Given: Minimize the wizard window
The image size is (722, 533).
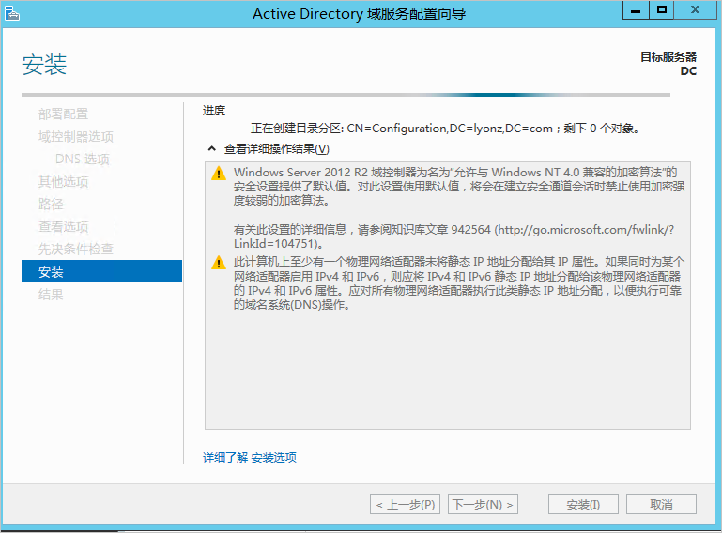Looking at the screenshot, I should (636, 10).
